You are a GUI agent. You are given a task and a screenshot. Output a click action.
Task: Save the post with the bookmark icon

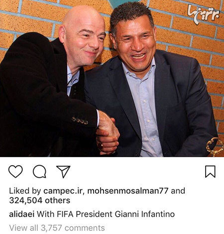click(x=210, y=172)
